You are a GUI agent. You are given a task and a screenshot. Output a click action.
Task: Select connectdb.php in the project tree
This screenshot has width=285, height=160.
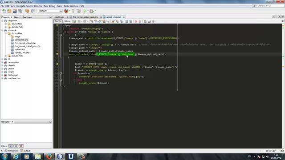tap(21, 40)
